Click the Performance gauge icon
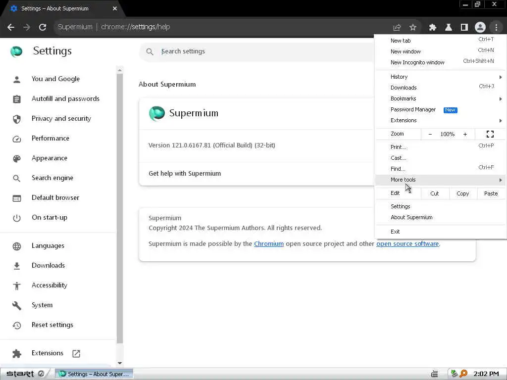This screenshot has width=507, height=380. (x=17, y=139)
